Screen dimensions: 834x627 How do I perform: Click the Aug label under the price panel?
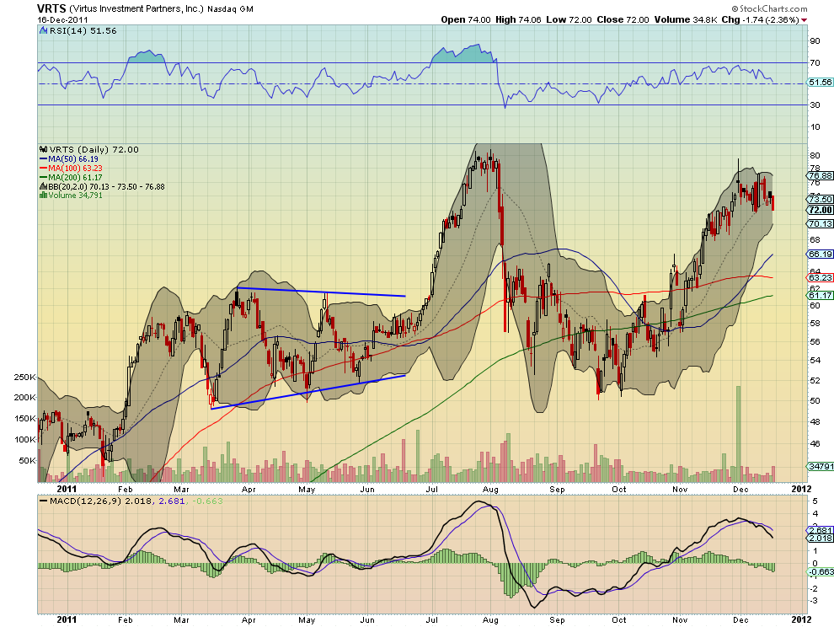point(490,489)
